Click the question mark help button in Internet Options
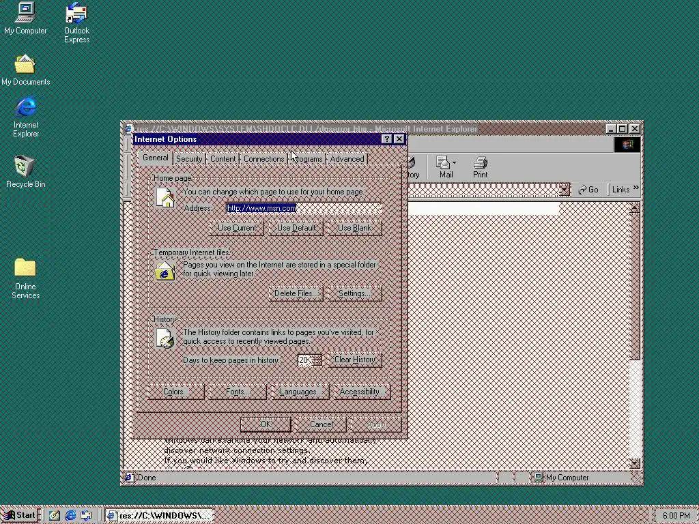Viewport: 699px width, 524px height. tap(386, 139)
